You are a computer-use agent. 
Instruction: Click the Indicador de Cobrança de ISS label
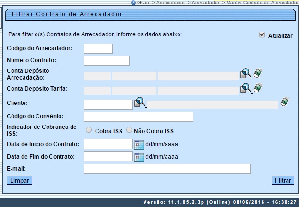click(x=42, y=130)
